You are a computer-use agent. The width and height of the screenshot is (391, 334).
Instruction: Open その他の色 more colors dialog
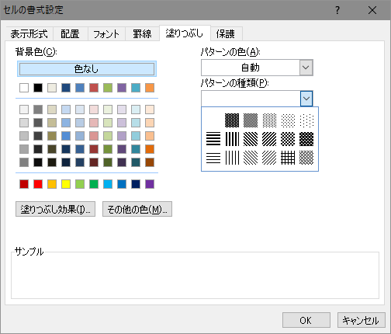[x=137, y=209]
